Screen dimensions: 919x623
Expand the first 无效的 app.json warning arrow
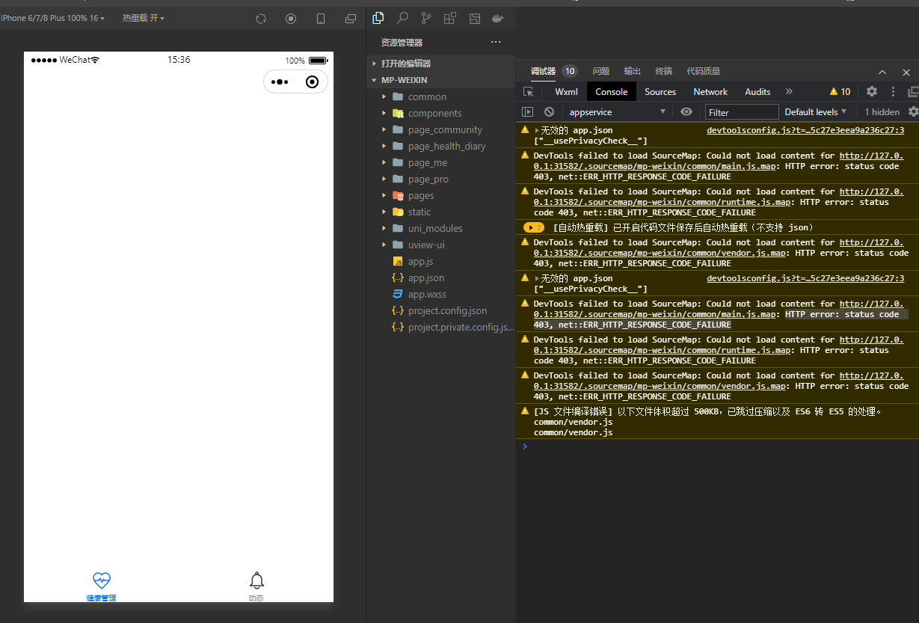tap(537, 131)
